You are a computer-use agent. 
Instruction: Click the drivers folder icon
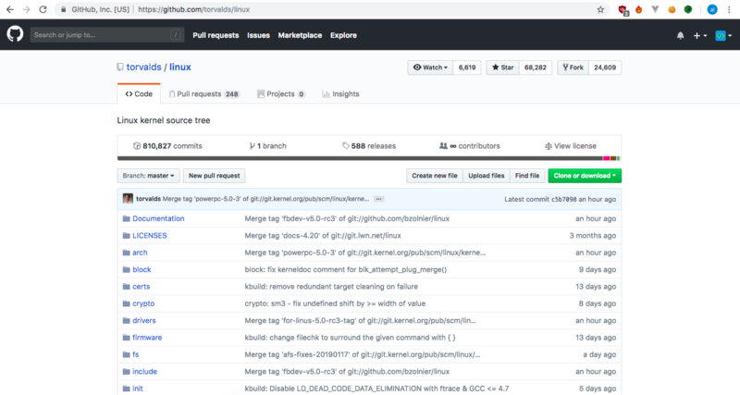point(126,320)
